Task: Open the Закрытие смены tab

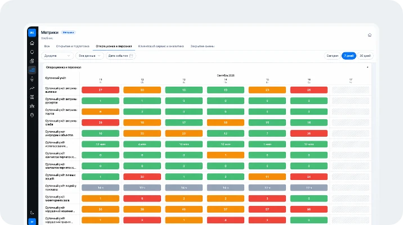Action: (202, 46)
